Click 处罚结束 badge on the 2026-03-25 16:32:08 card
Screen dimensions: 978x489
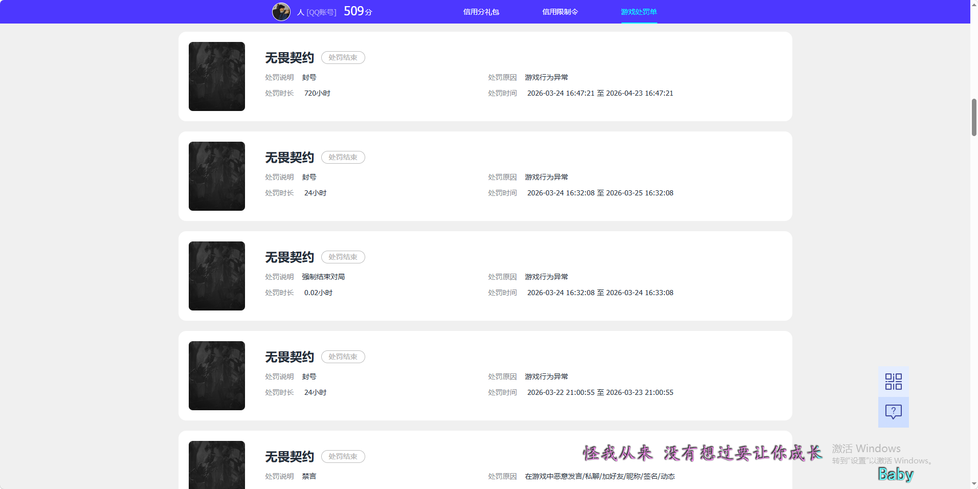coord(343,157)
